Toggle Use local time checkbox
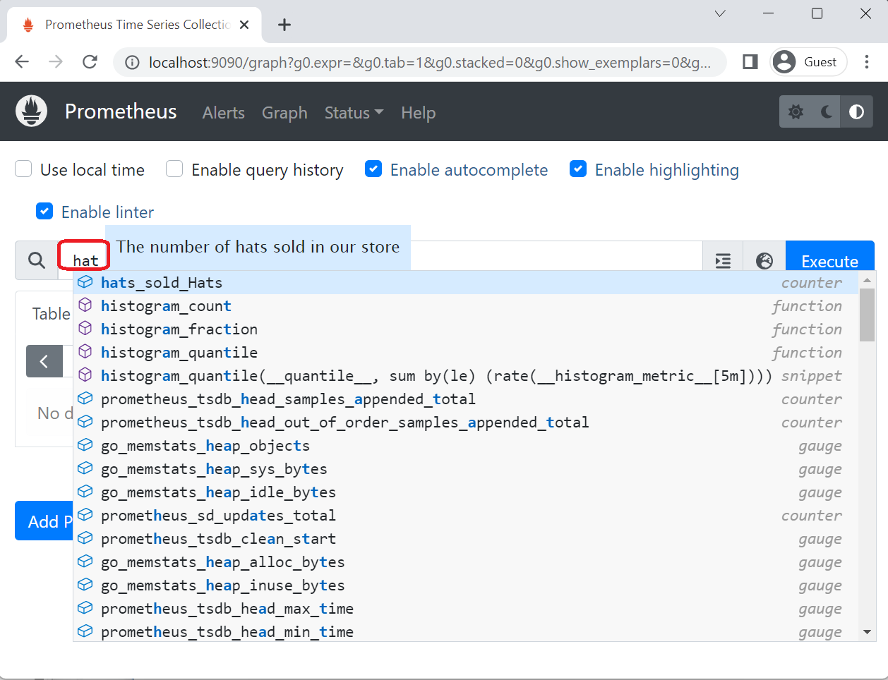This screenshot has width=888, height=680. coord(24,169)
